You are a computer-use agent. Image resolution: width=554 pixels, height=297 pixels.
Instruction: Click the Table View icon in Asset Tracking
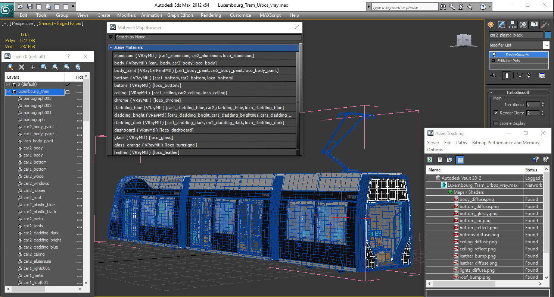coord(460,160)
